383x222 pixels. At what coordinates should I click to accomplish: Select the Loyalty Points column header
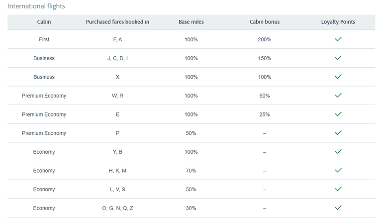point(338,22)
